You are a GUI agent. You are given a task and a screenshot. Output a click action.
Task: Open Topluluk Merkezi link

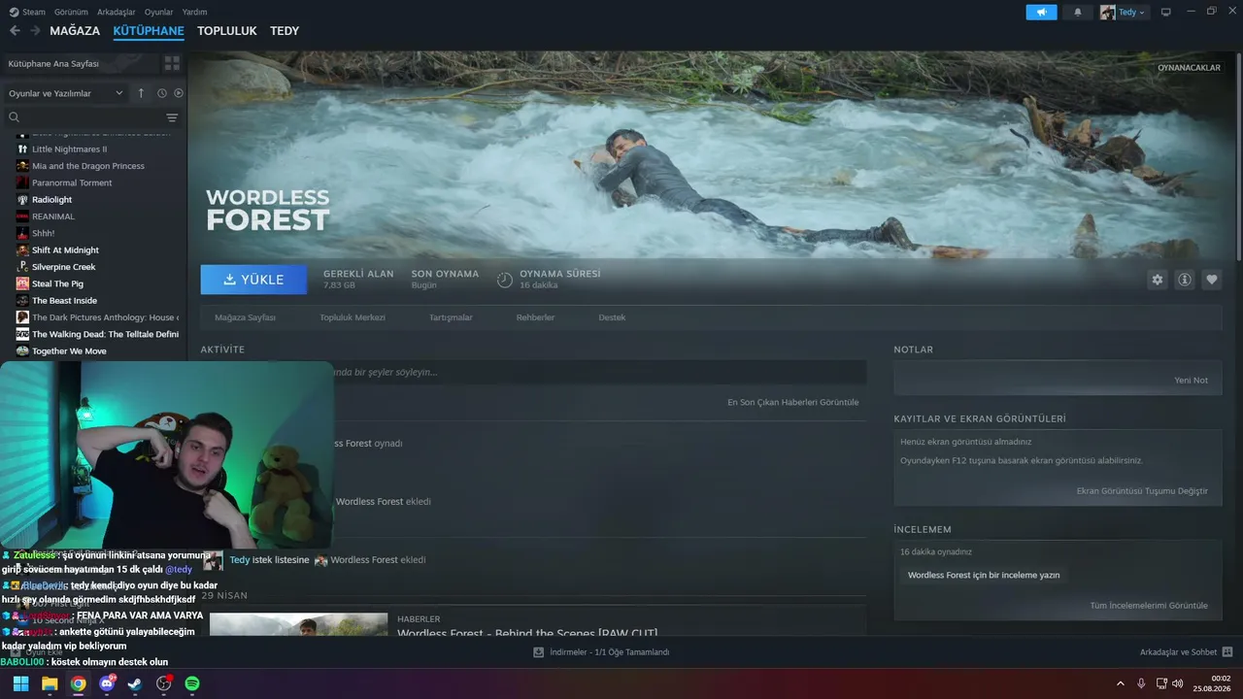click(353, 317)
